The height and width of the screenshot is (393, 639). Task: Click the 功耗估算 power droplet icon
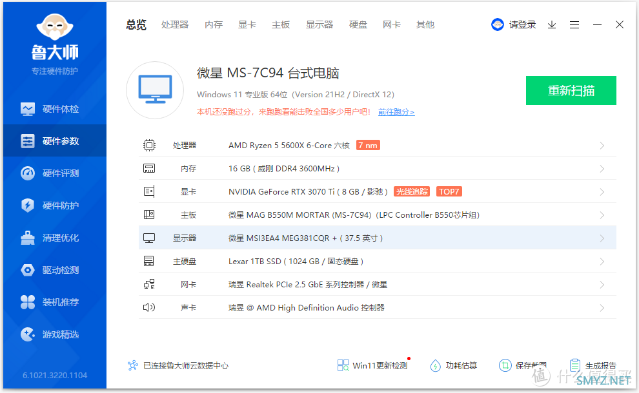[435, 365]
